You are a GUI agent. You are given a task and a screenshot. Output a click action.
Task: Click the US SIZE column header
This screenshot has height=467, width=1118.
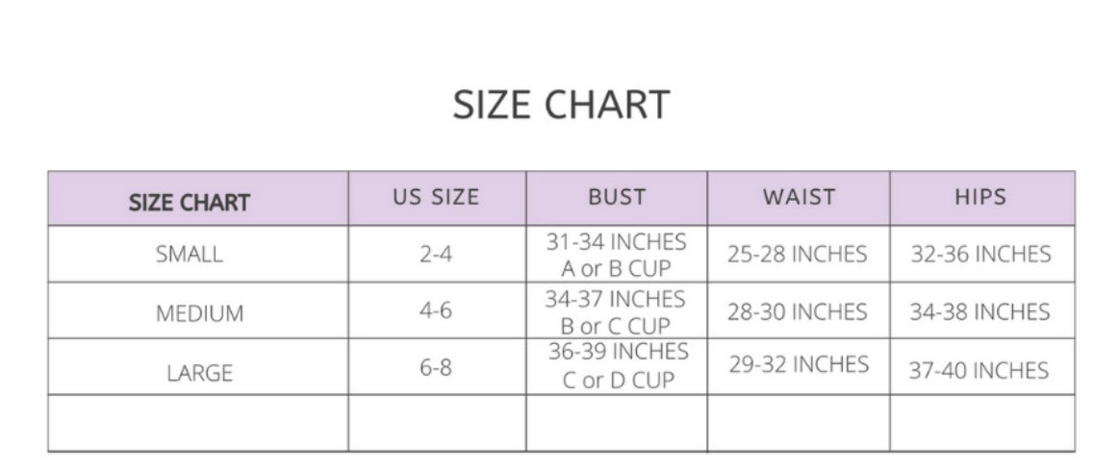[x=437, y=197]
